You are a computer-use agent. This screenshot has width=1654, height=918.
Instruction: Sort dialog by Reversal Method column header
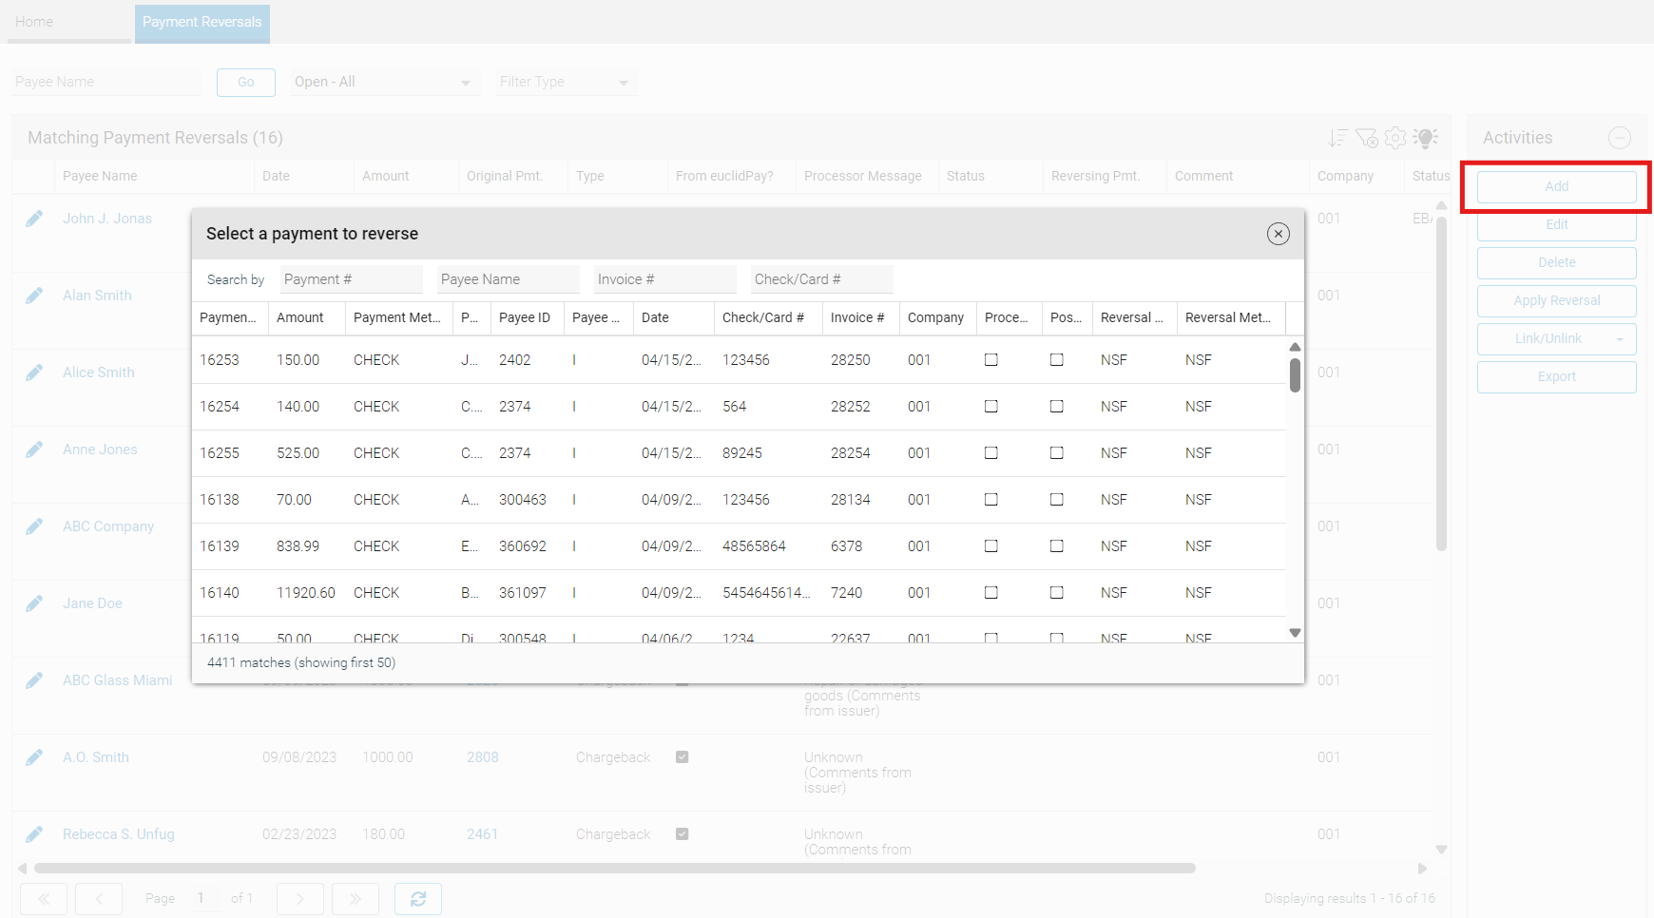pos(1231,317)
